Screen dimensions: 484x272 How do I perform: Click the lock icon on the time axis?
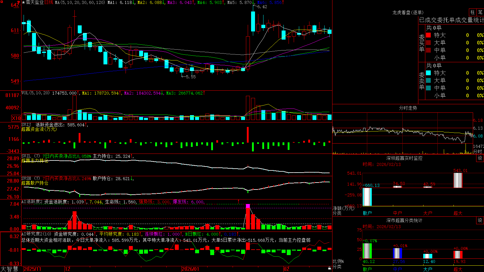[x=329, y=268]
